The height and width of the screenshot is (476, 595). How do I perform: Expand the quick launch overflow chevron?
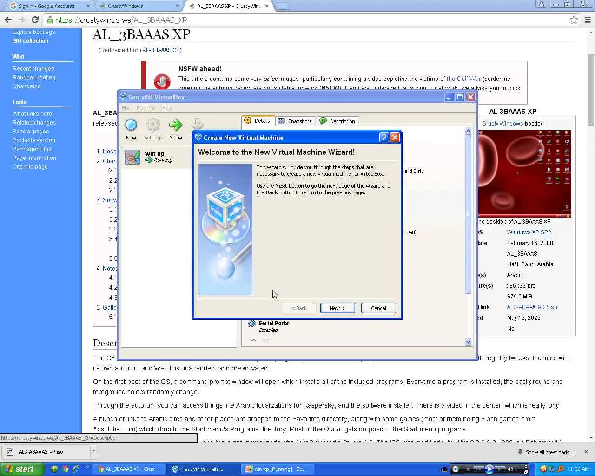pos(87,468)
